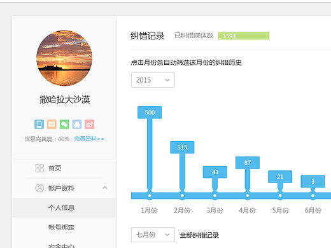Click the 3月份 axis label

tap(215, 210)
